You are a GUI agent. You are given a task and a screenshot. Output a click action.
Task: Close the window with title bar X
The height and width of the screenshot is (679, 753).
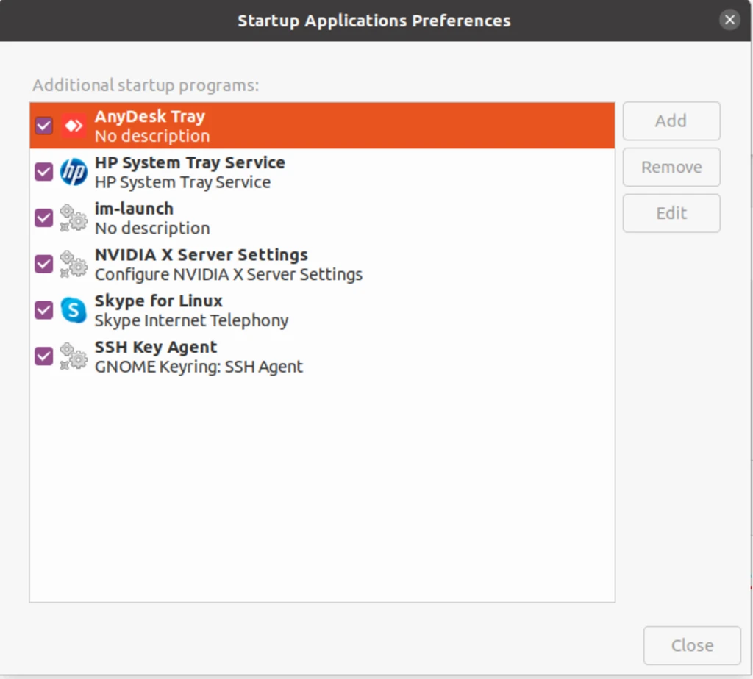729,20
